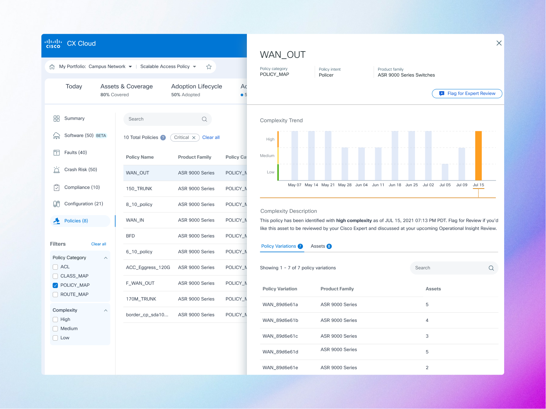This screenshot has height=409, width=546.
Task: Select the Policy Variations tab
Action: pyautogui.click(x=282, y=246)
